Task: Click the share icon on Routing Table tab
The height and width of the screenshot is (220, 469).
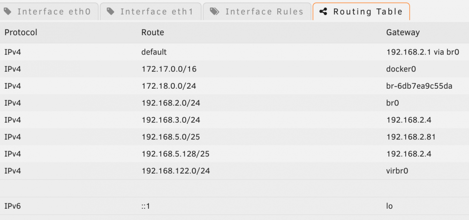Action: [x=323, y=12]
